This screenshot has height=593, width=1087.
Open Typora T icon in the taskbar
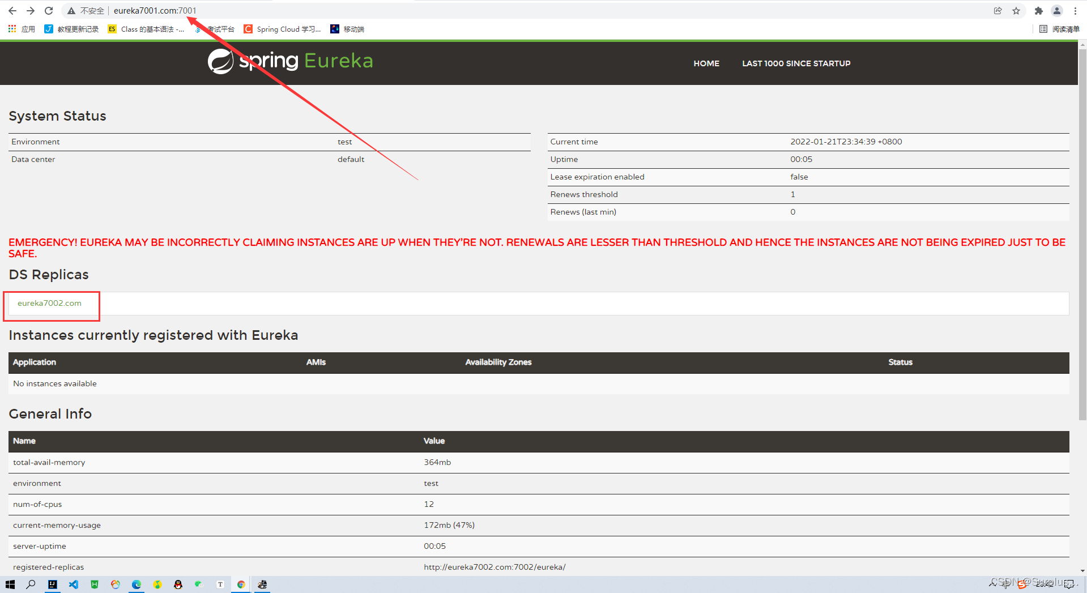220,585
